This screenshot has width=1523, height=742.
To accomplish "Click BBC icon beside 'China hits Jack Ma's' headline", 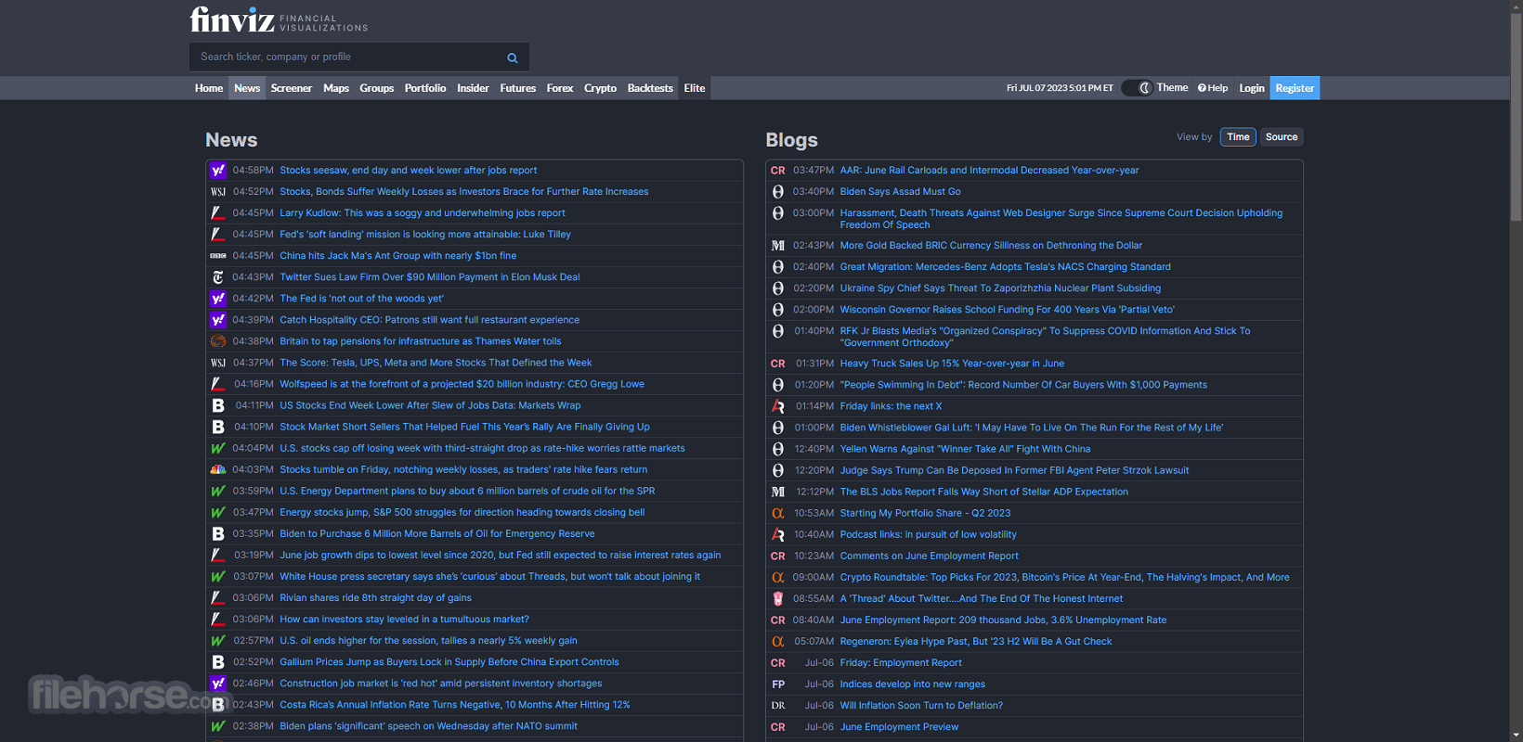I will [x=218, y=256].
